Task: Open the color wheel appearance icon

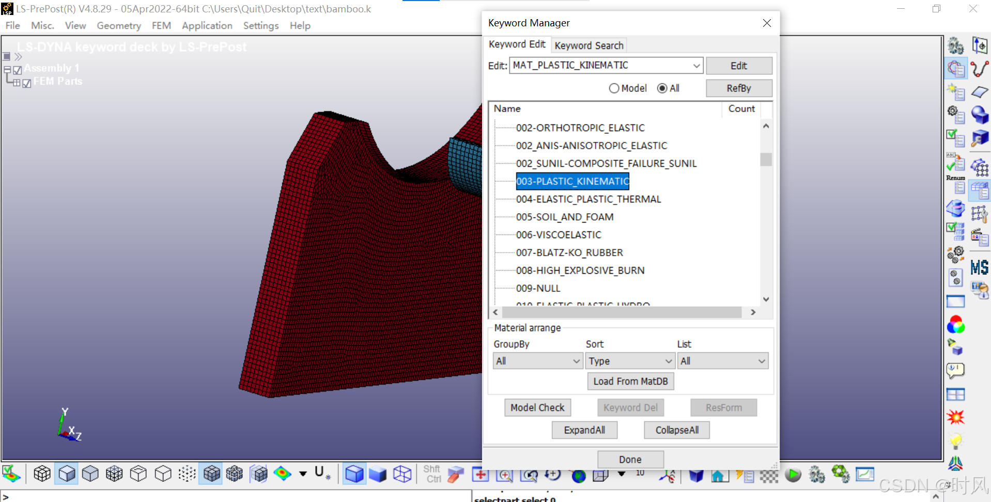Action: point(956,325)
